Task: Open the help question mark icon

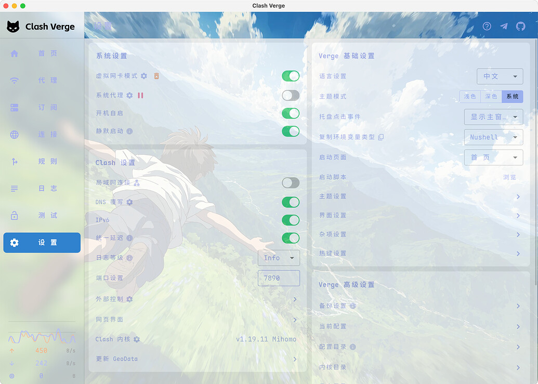Action: click(x=487, y=26)
